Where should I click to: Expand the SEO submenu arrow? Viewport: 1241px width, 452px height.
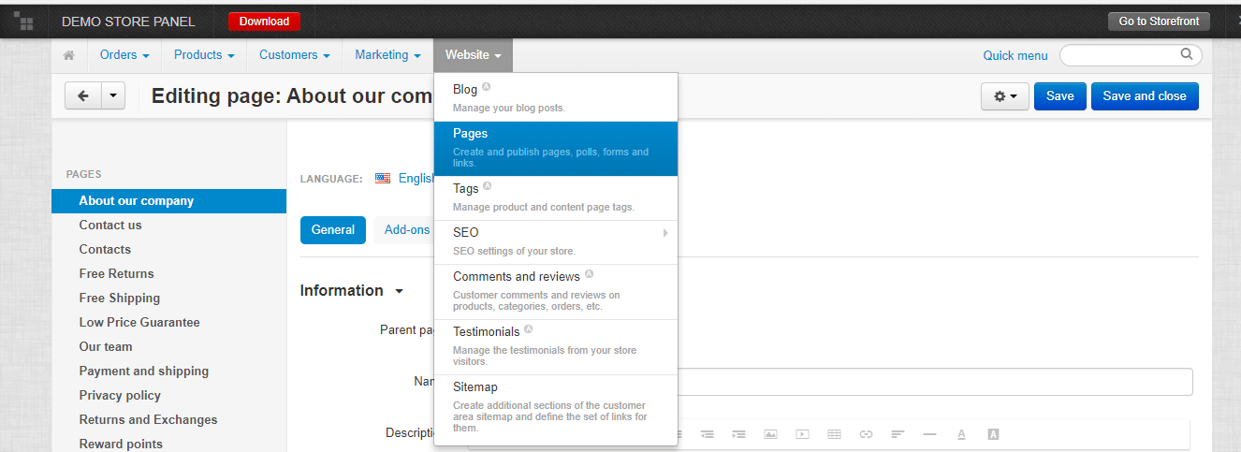665,233
